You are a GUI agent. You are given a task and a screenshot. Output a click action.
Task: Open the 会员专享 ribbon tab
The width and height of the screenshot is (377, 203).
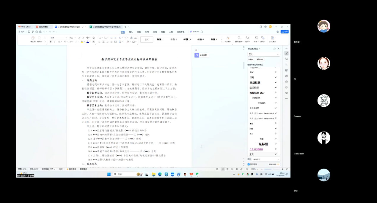point(181,32)
